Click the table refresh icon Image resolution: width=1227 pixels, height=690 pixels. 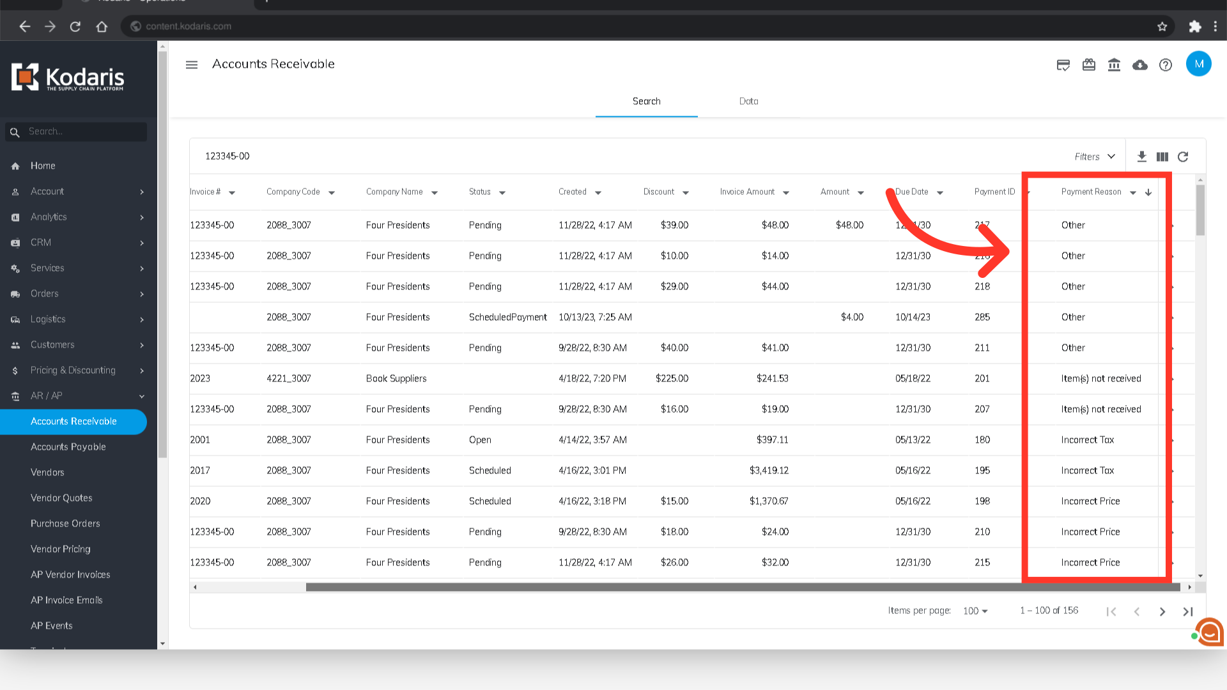(x=1183, y=157)
